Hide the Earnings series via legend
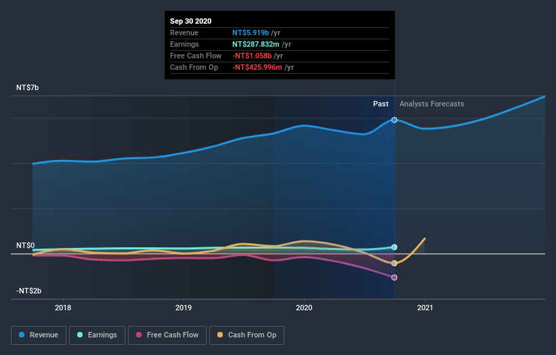This screenshot has height=355, width=556. [x=96, y=335]
